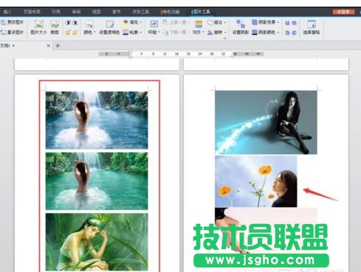Open the 图片大小 picture size tool

38,27
